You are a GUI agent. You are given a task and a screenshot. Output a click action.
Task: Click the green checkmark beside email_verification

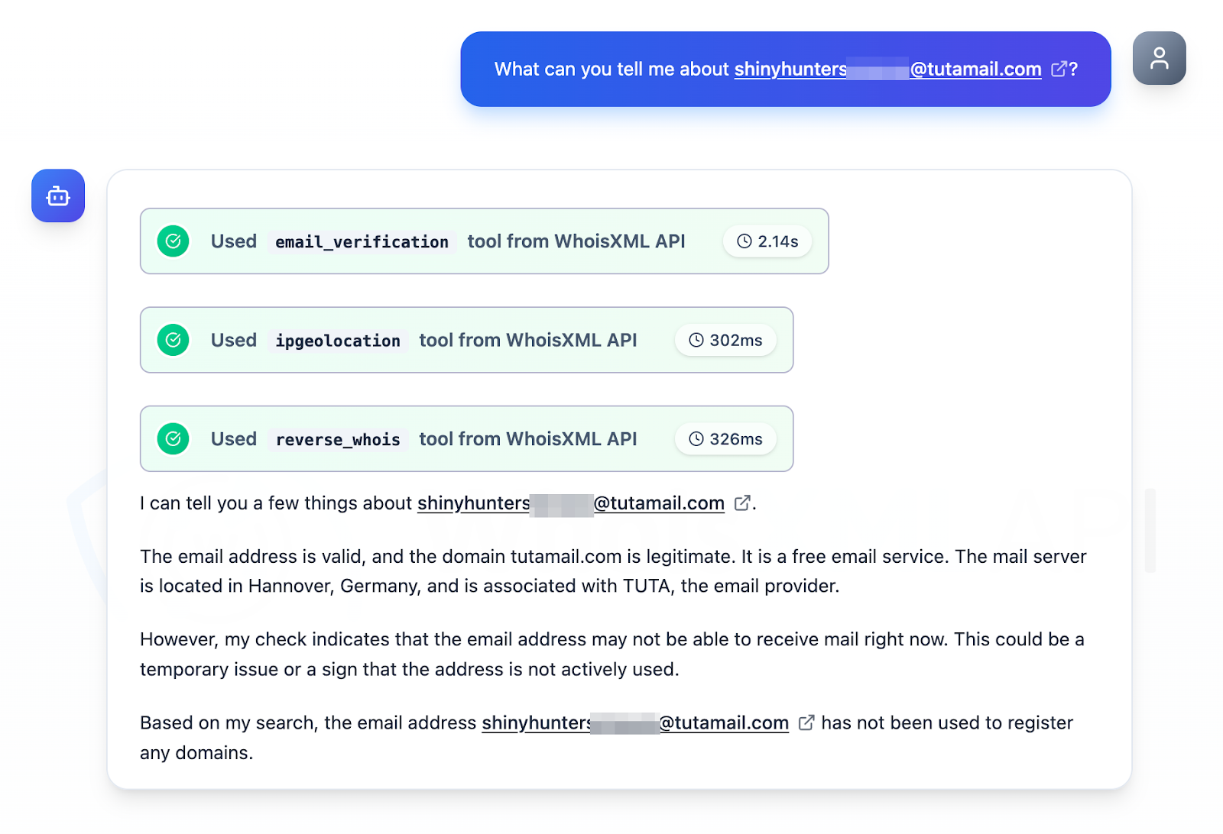click(174, 241)
